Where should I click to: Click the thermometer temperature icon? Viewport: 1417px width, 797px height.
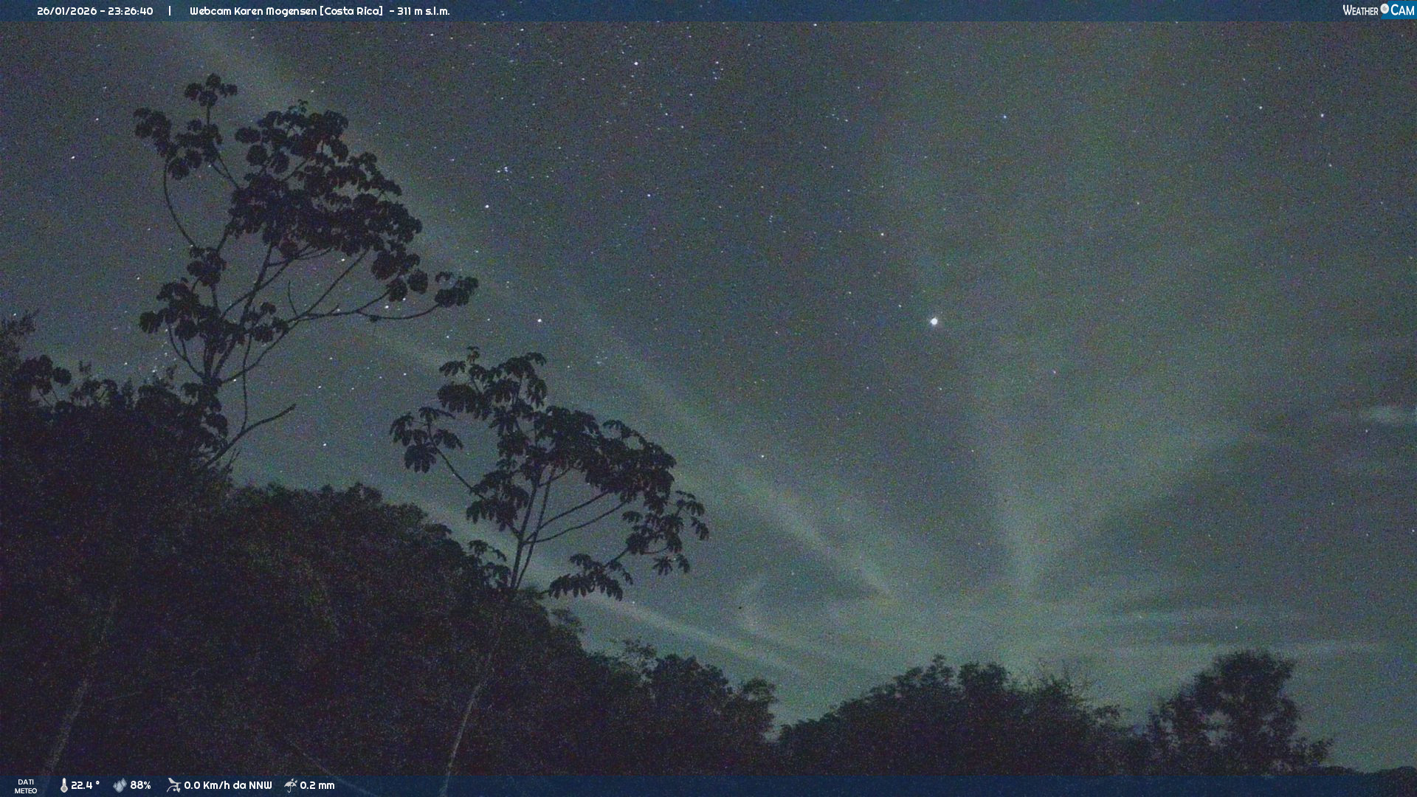63,785
